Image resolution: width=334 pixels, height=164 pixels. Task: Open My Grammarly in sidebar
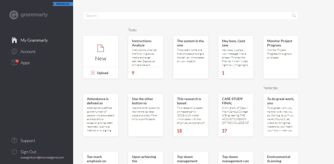click(34, 40)
